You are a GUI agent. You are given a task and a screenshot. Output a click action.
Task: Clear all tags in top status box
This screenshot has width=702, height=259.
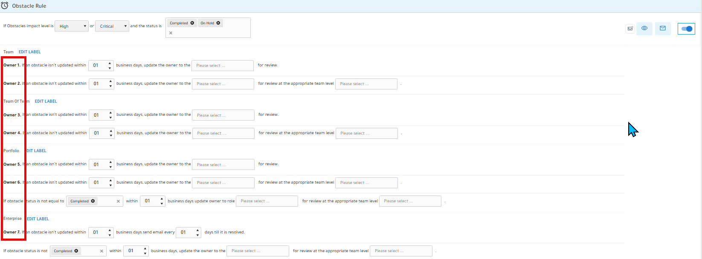(171, 33)
